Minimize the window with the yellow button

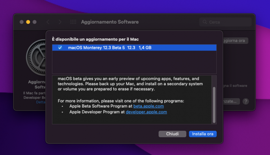28,22
